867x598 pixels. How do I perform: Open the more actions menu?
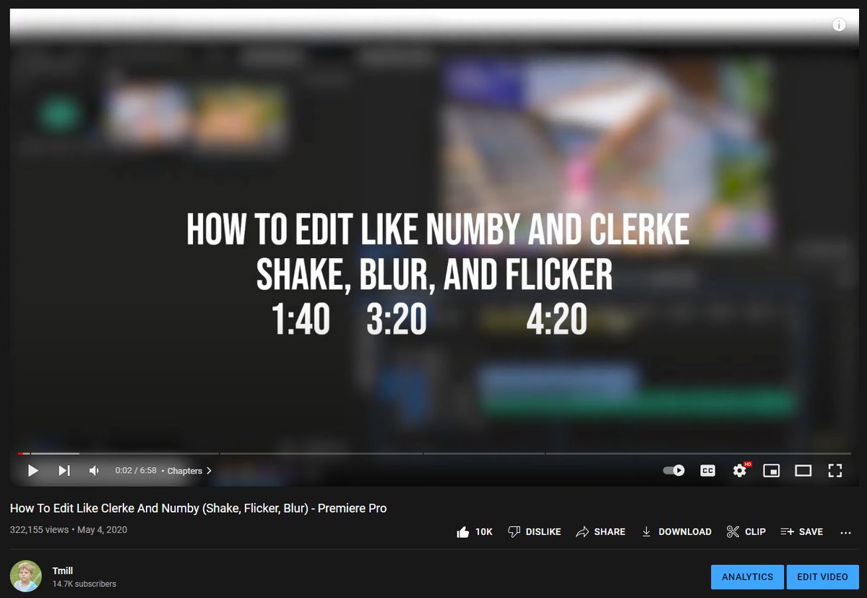pyautogui.click(x=846, y=532)
